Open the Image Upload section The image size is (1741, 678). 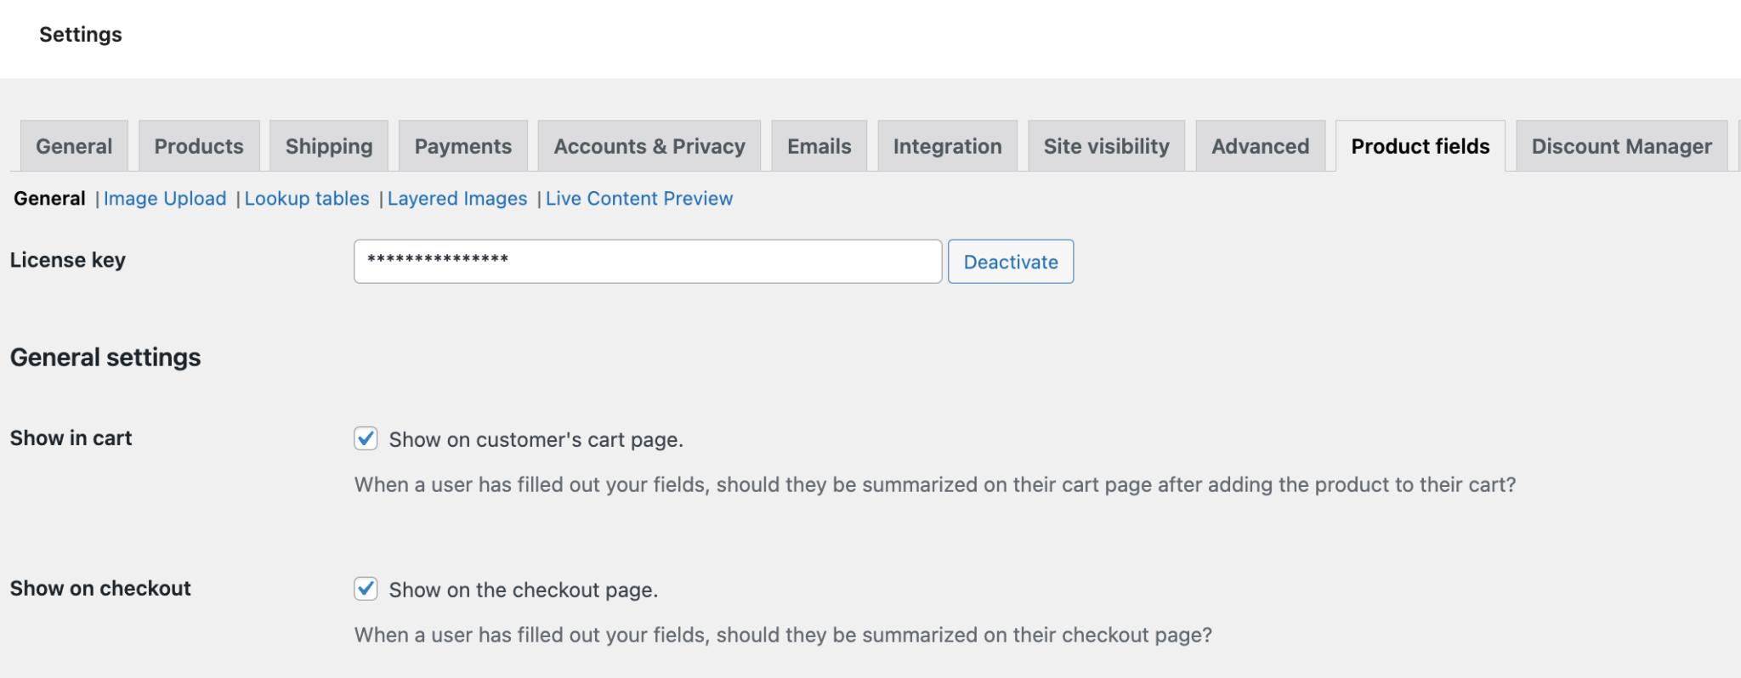[x=165, y=198]
